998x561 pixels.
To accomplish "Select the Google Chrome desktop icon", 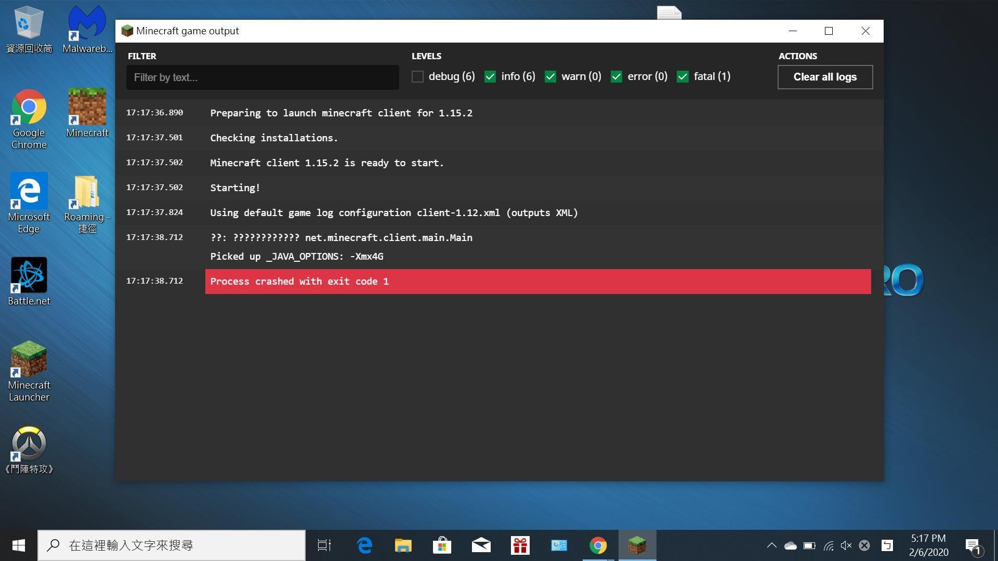I will pos(29,119).
